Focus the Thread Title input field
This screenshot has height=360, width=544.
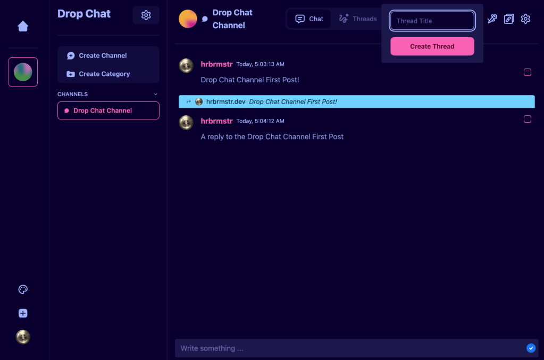(432, 21)
